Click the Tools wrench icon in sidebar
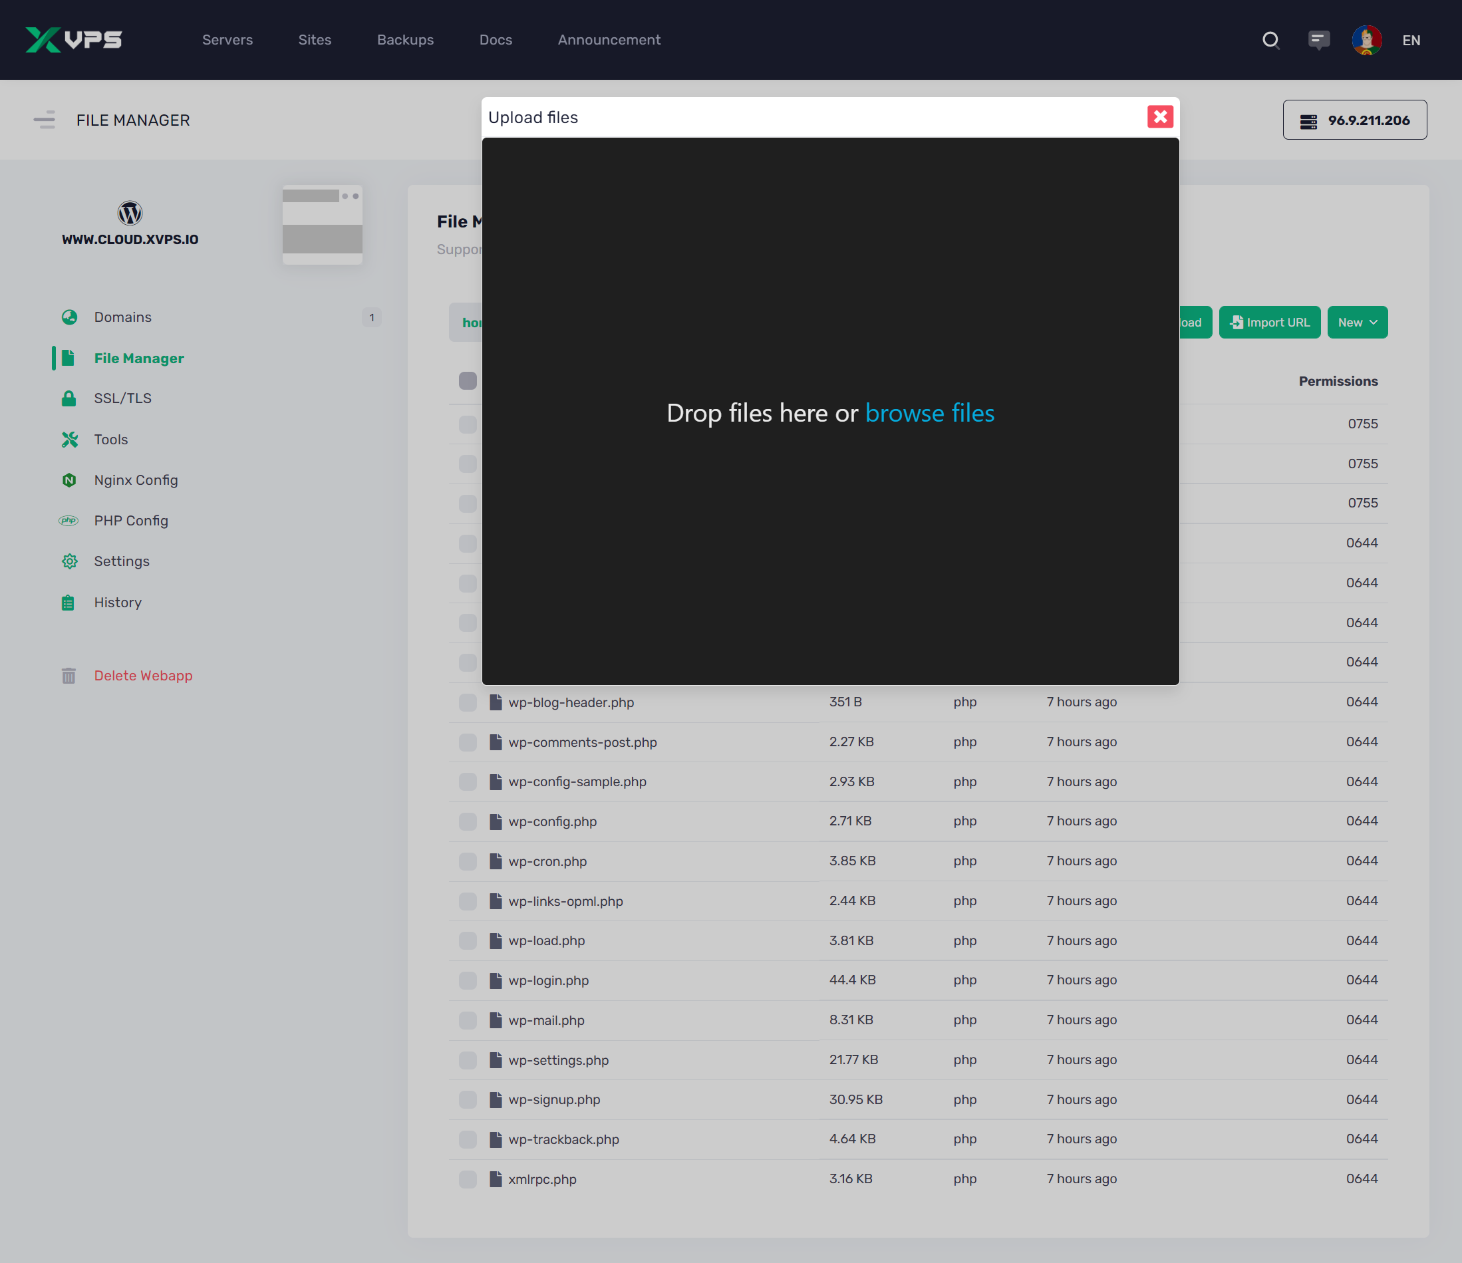This screenshot has width=1462, height=1263. pos(69,439)
